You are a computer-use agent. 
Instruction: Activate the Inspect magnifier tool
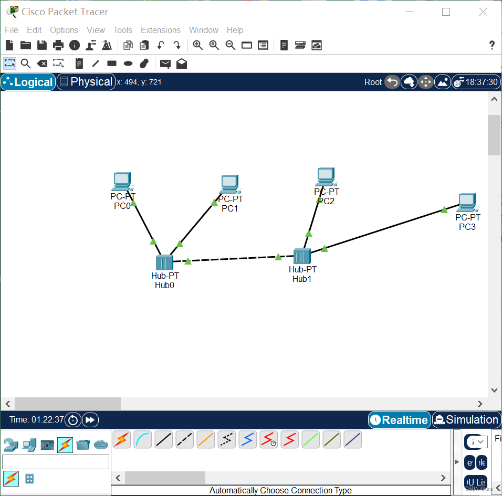tap(26, 64)
